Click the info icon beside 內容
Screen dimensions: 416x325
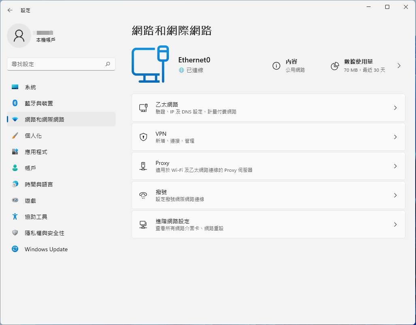276,66
